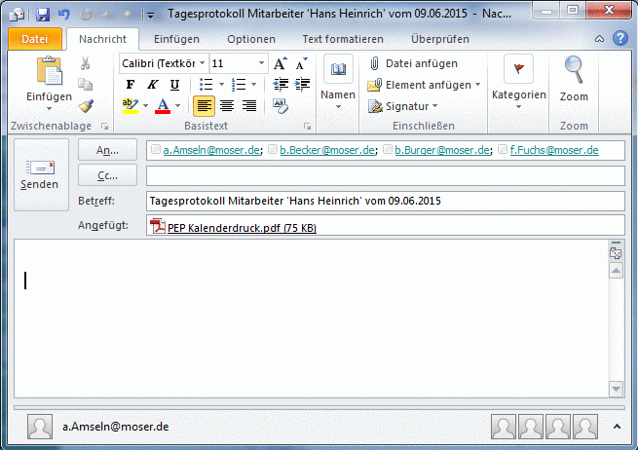Click the Save icon in quick access toolbar
The image size is (638, 450).
point(42,15)
